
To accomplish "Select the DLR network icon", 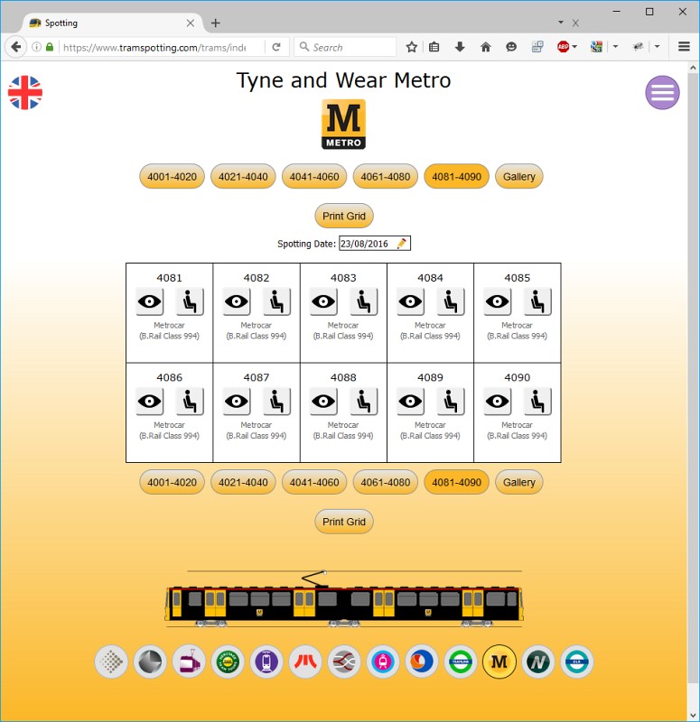I will (x=576, y=662).
